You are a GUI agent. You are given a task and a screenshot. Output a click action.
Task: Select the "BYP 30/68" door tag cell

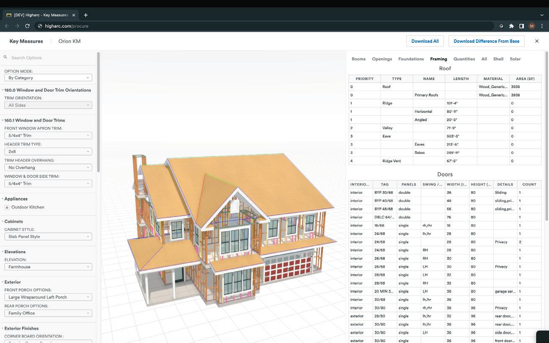(x=385, y=192)
